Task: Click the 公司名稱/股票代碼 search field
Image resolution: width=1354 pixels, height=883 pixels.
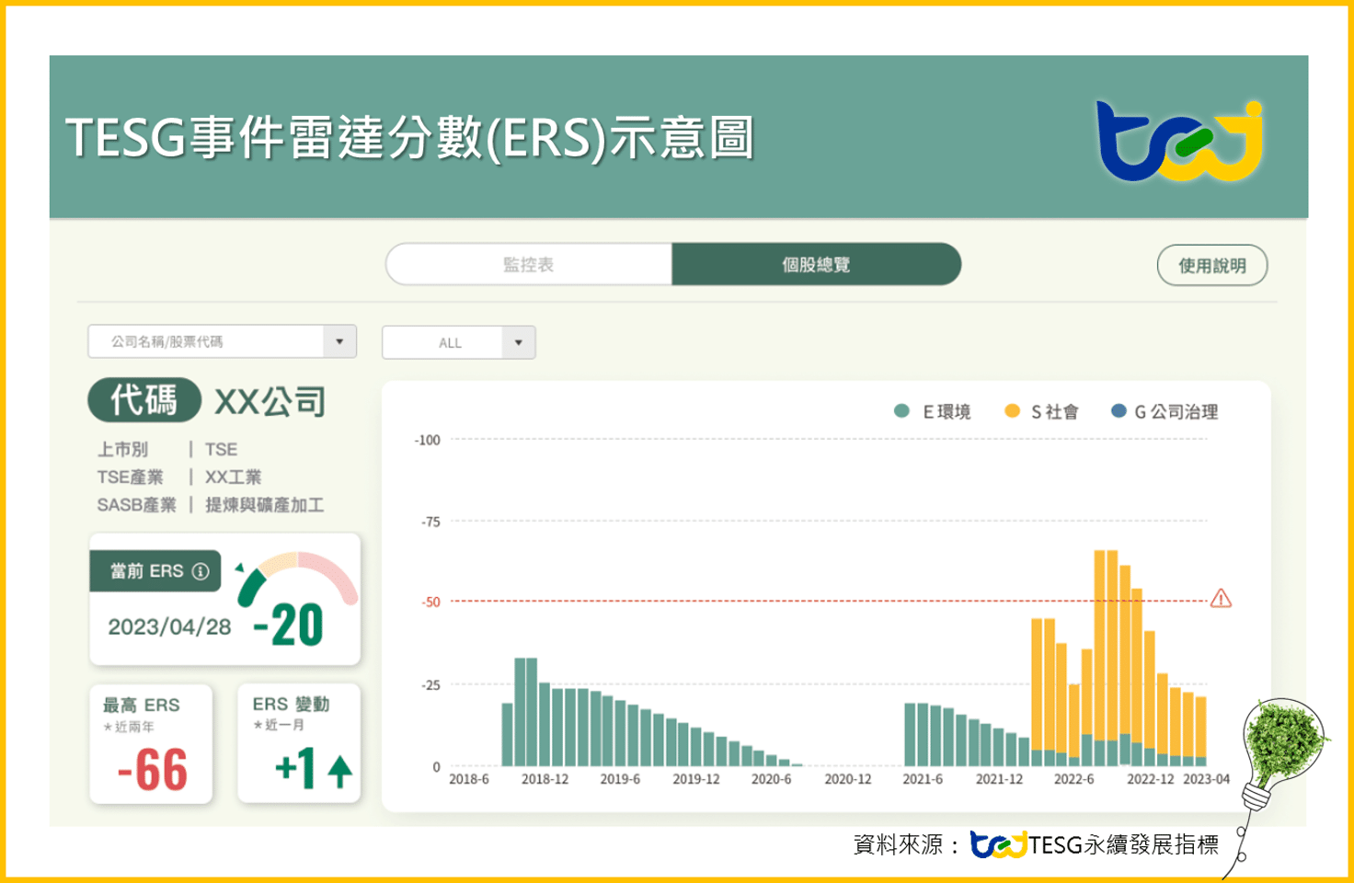Action: [206, 341]
